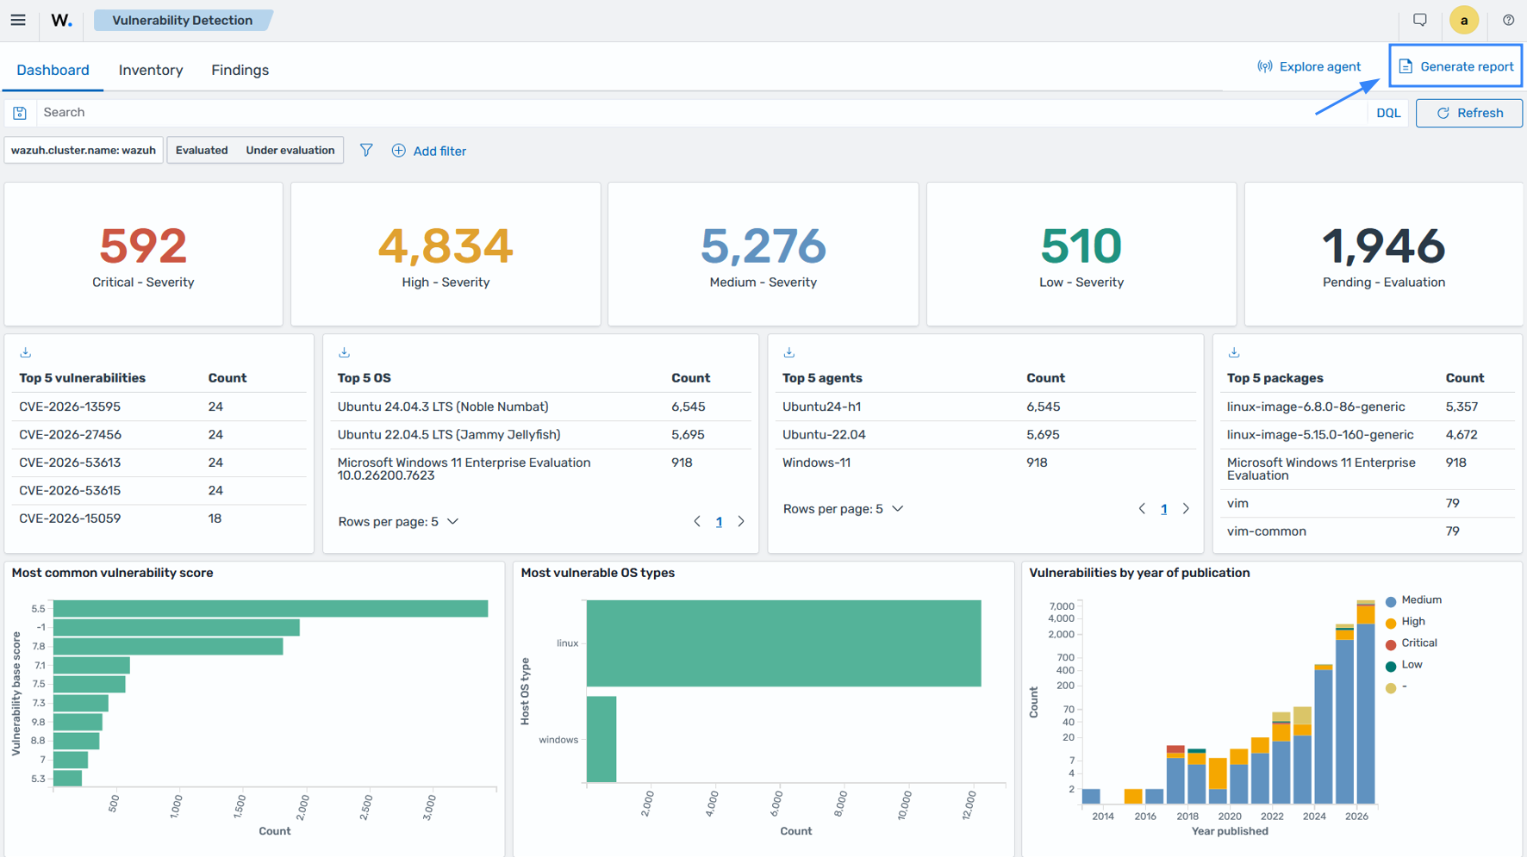Screen dimensions: 1527x857
Task: Click linux-image-6.8.0-86-generic package row
Action: tap(1368, 407)
